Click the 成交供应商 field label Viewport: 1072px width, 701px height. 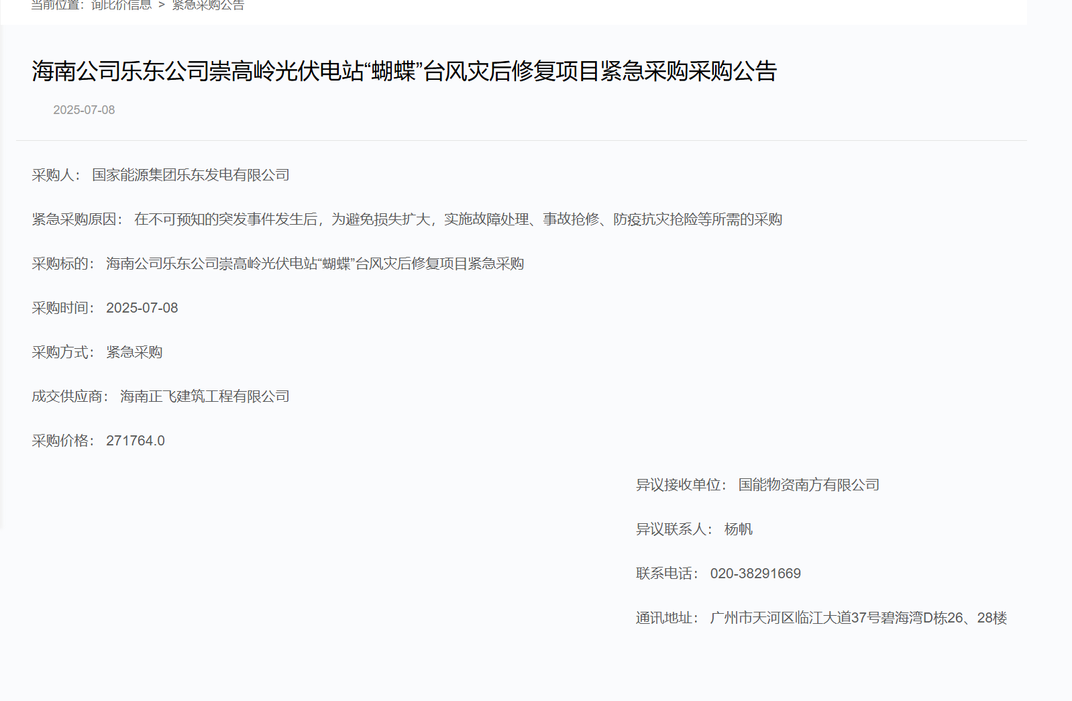[70, 396]
